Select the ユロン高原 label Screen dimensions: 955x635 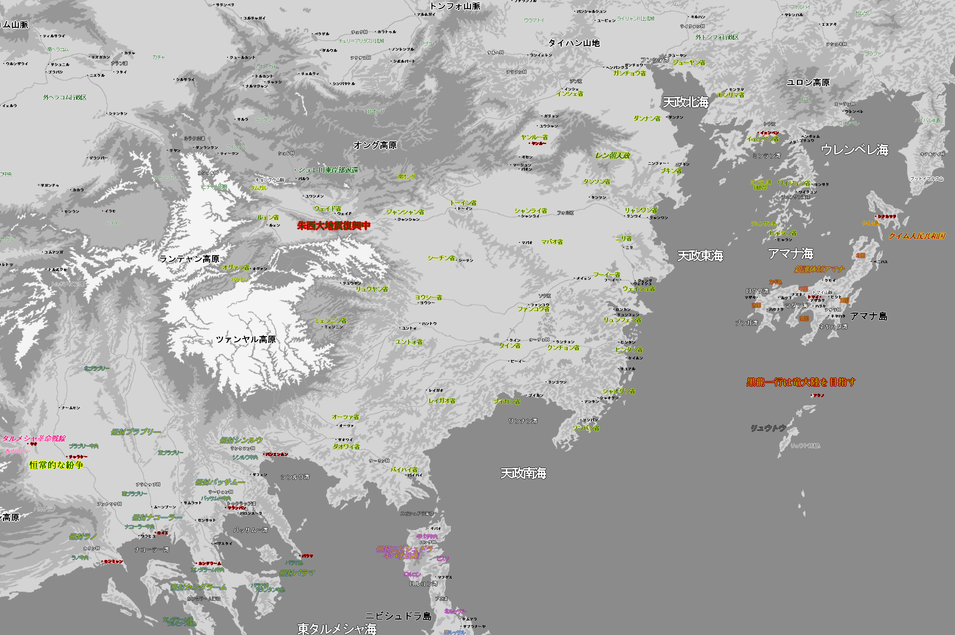pos(808,83)
